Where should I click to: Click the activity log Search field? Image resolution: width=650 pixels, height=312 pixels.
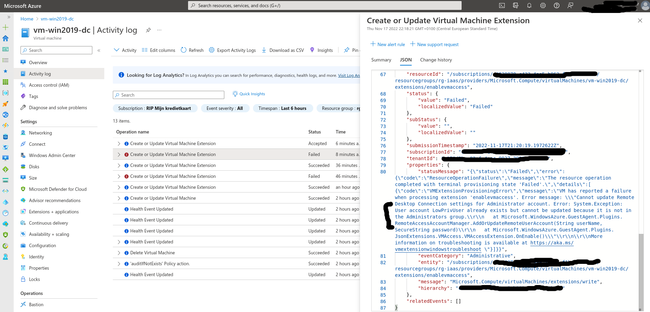169,95
